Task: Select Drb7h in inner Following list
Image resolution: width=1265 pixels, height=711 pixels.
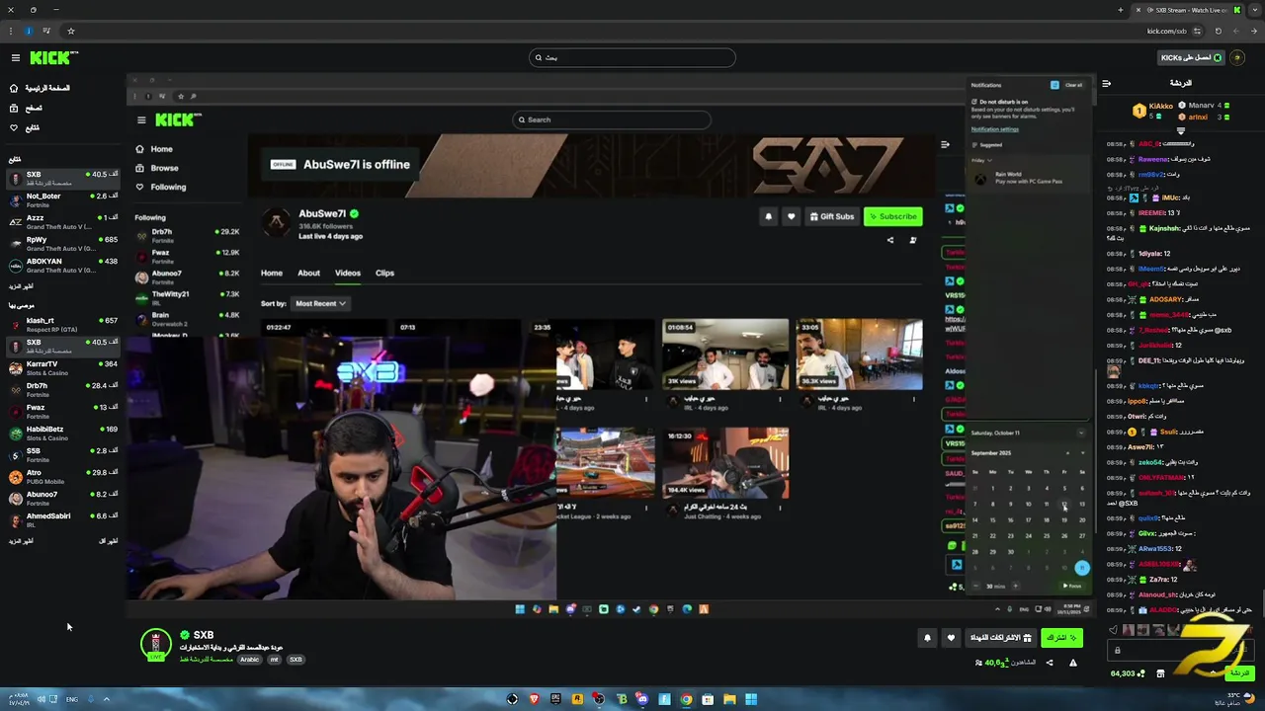Action: [x=188, y=235]
